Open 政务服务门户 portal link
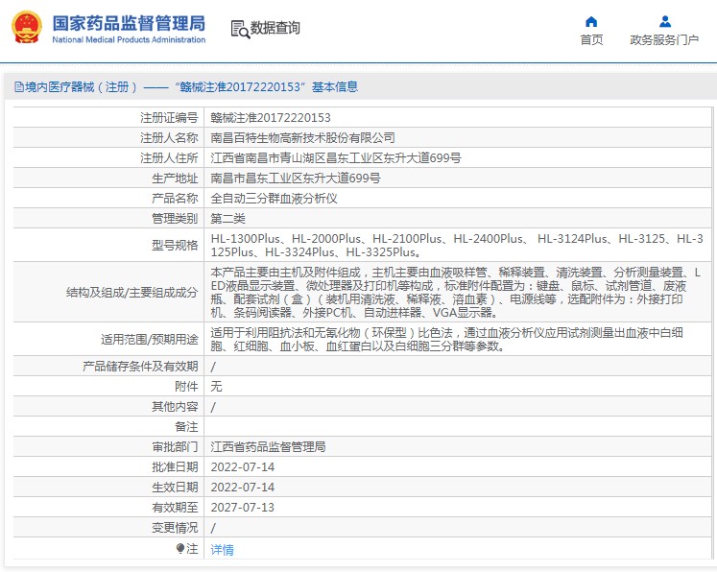Screen dimensions: 717x572 click(664, 39)
